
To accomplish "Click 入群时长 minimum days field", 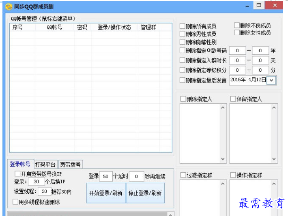I will coord(237,60).
